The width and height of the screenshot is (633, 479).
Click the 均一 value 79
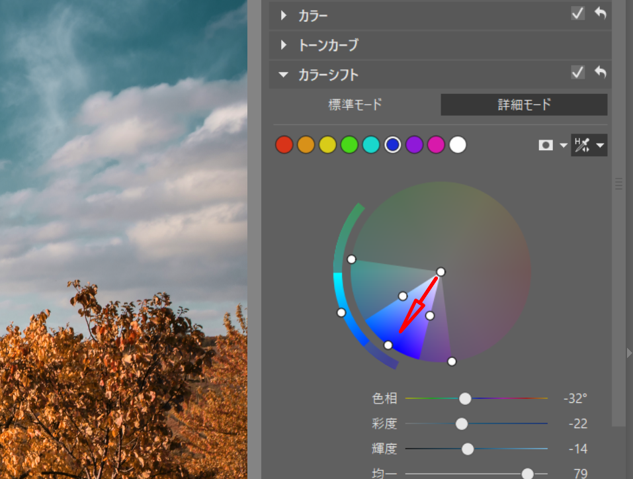point(581,473)
